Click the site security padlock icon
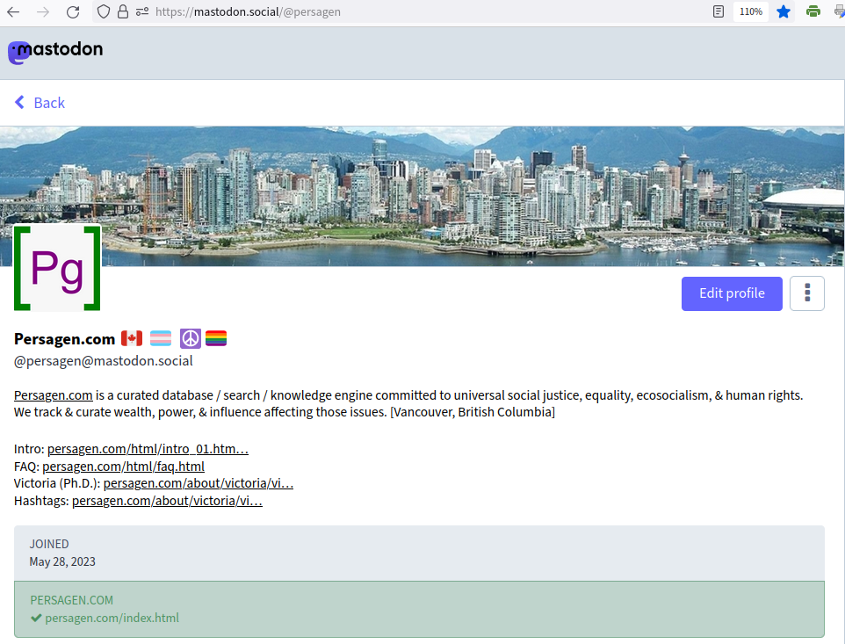The height and width of the screenshot is (644, 845). 123,11
